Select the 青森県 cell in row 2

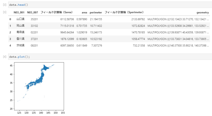coord(20,32)
